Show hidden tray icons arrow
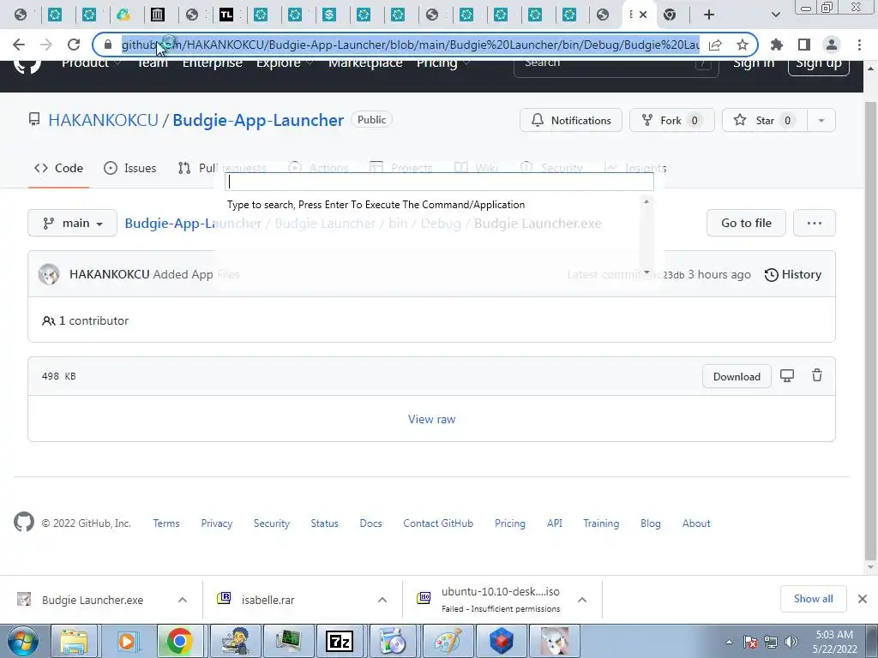The height and width of the screenshot is (658, 878). click(x=729, y=642)
